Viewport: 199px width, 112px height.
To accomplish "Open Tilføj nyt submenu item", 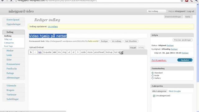I will [8, 40].
